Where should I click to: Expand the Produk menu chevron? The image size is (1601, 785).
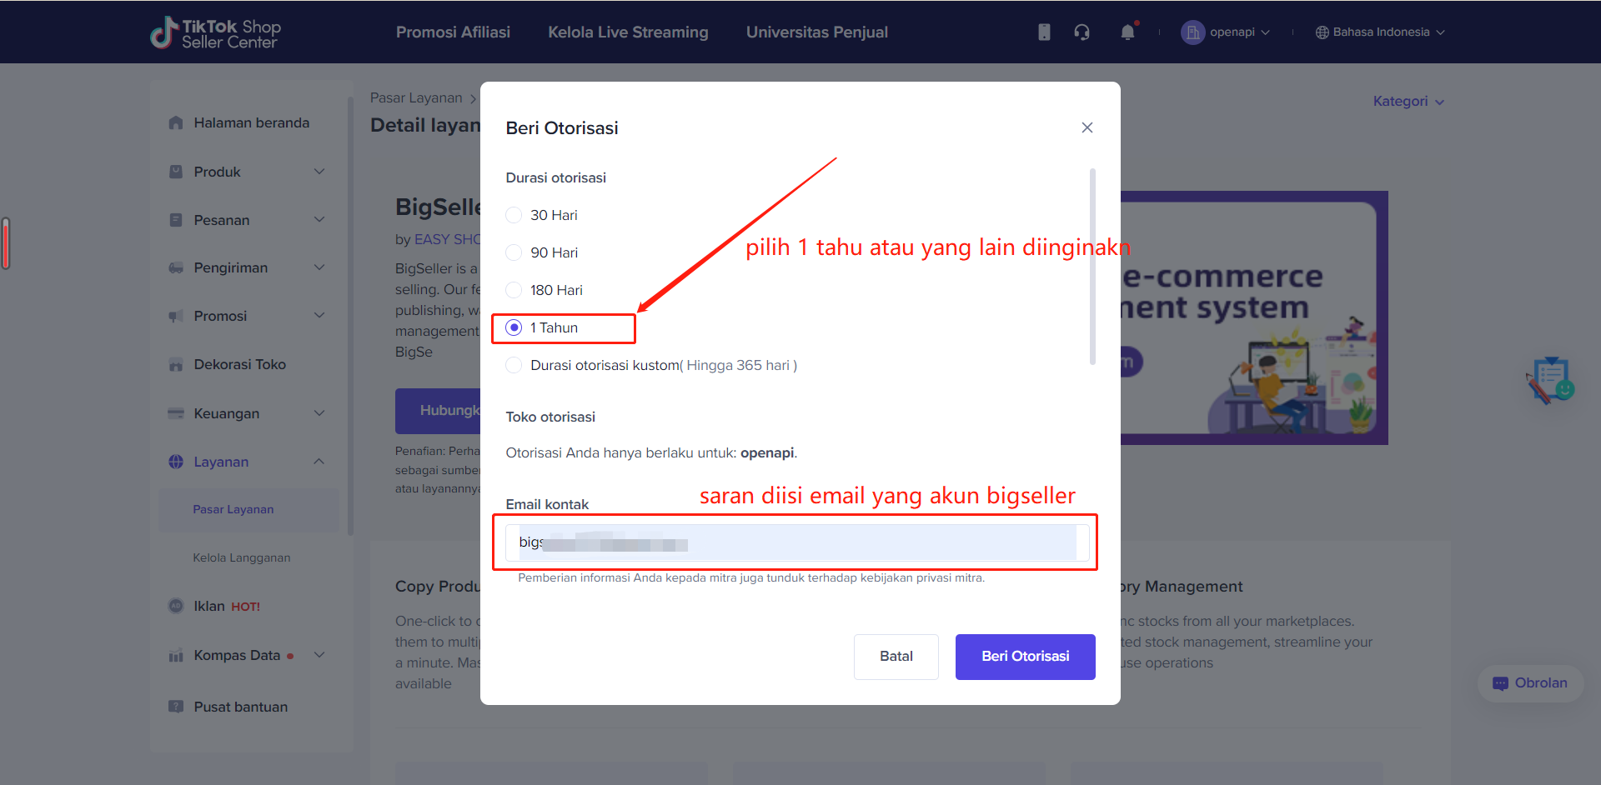319,172
